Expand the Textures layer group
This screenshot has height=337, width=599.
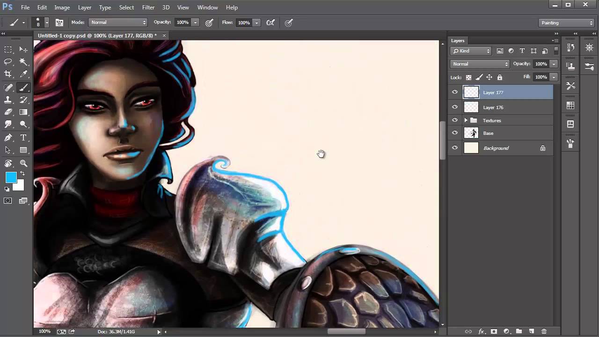click(x=466, y=120)
